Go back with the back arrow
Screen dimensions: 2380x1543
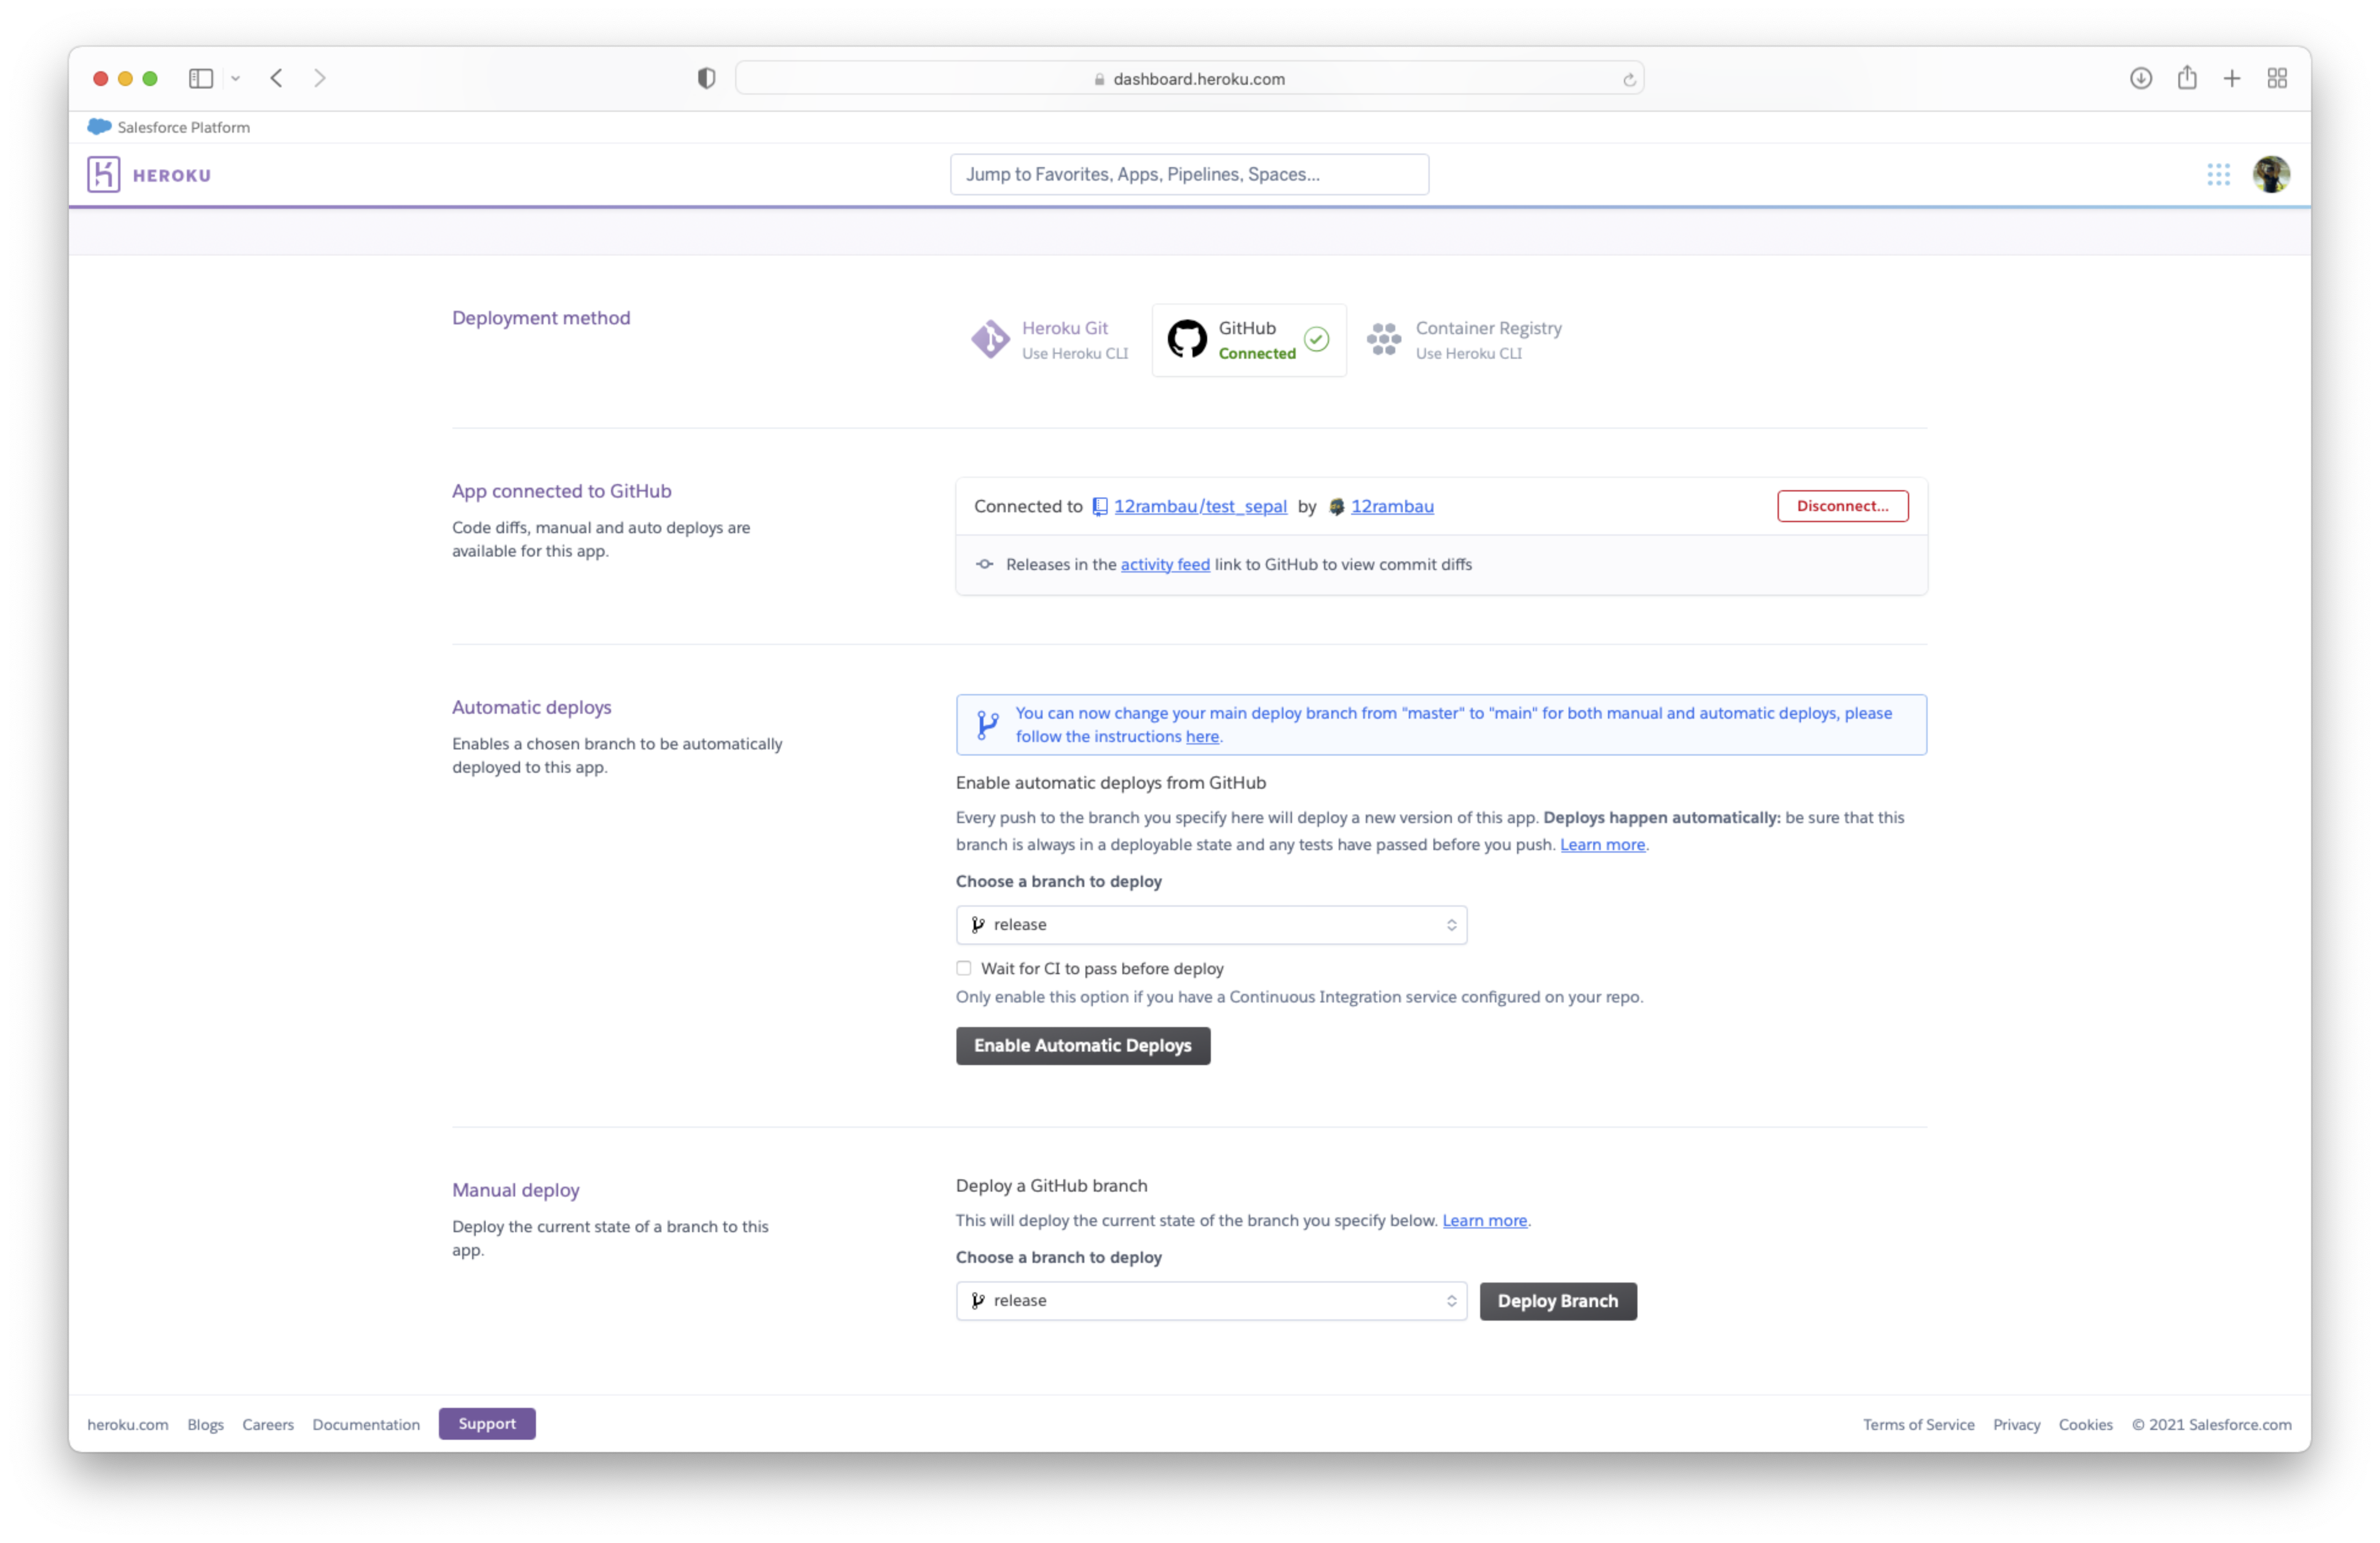[277, 78]
